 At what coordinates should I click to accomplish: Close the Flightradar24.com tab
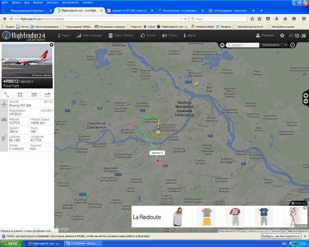click(x=102, y=10)
